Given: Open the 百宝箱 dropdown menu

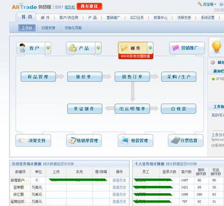Looking at the screenshot, I should tap(207, 4).
